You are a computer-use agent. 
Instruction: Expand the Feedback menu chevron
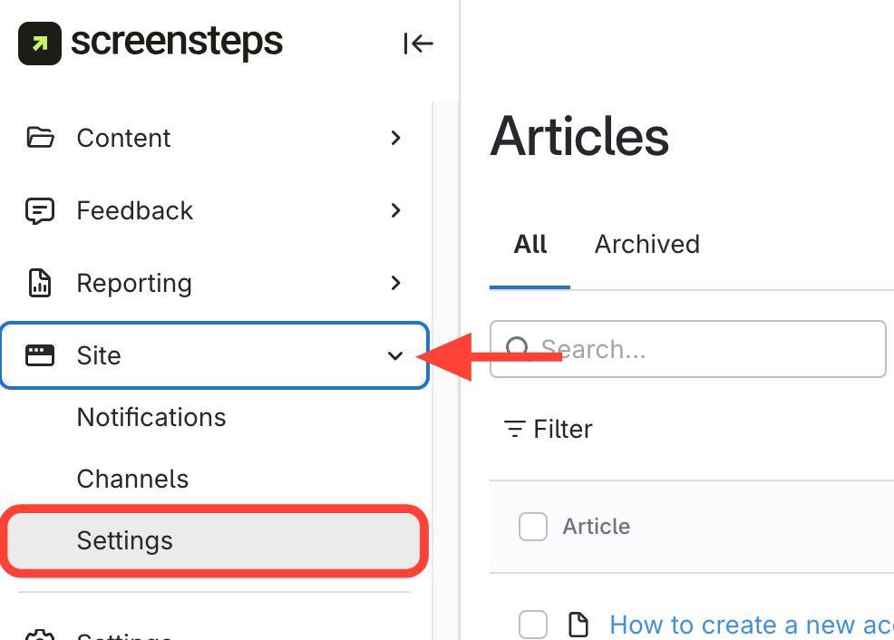tap(395, 210)
